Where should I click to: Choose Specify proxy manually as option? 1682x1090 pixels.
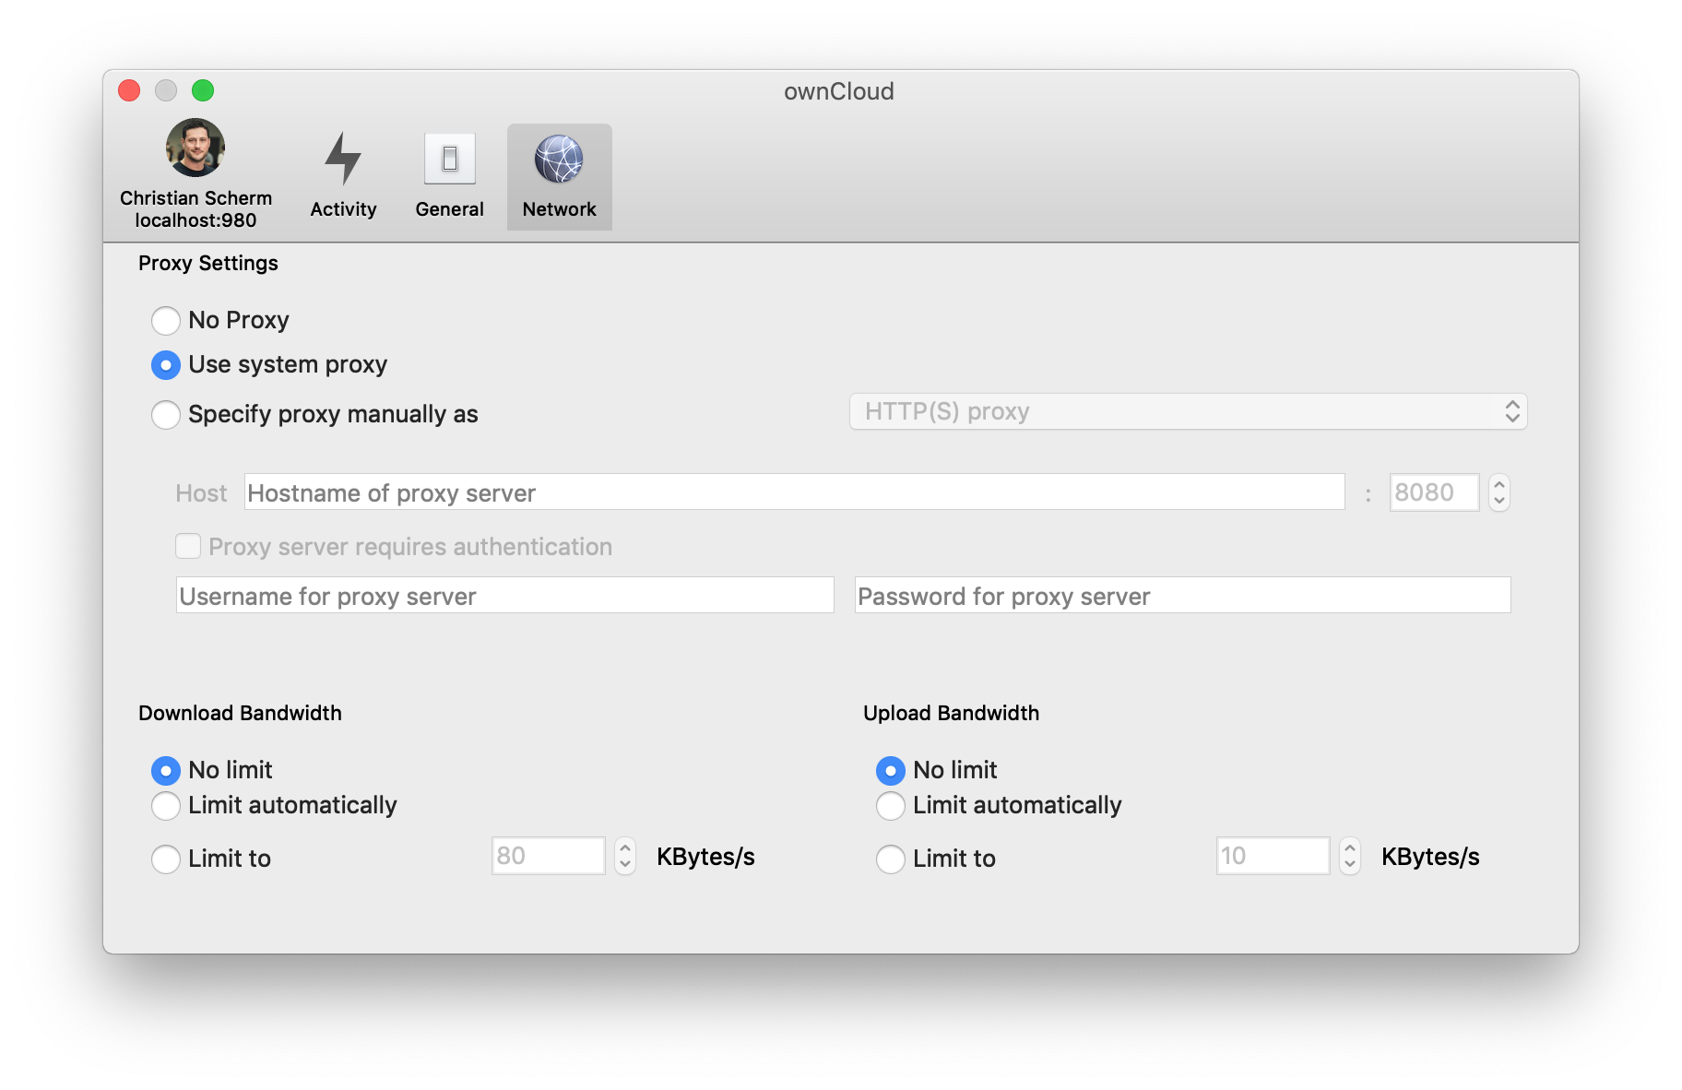point(166,415)
